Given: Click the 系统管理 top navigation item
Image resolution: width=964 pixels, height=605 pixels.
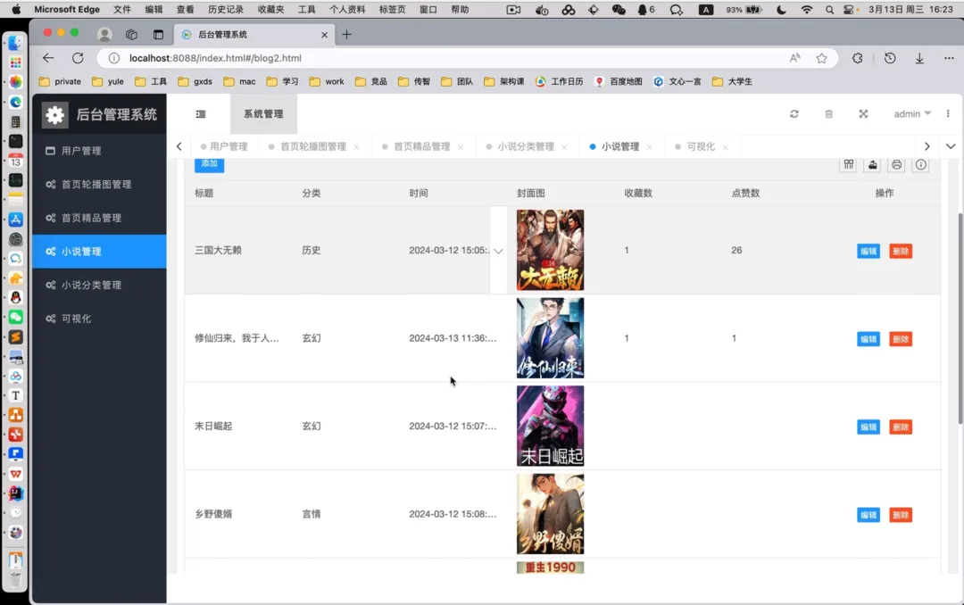Looking at the screenshot, I should click(x=263, y=113).
